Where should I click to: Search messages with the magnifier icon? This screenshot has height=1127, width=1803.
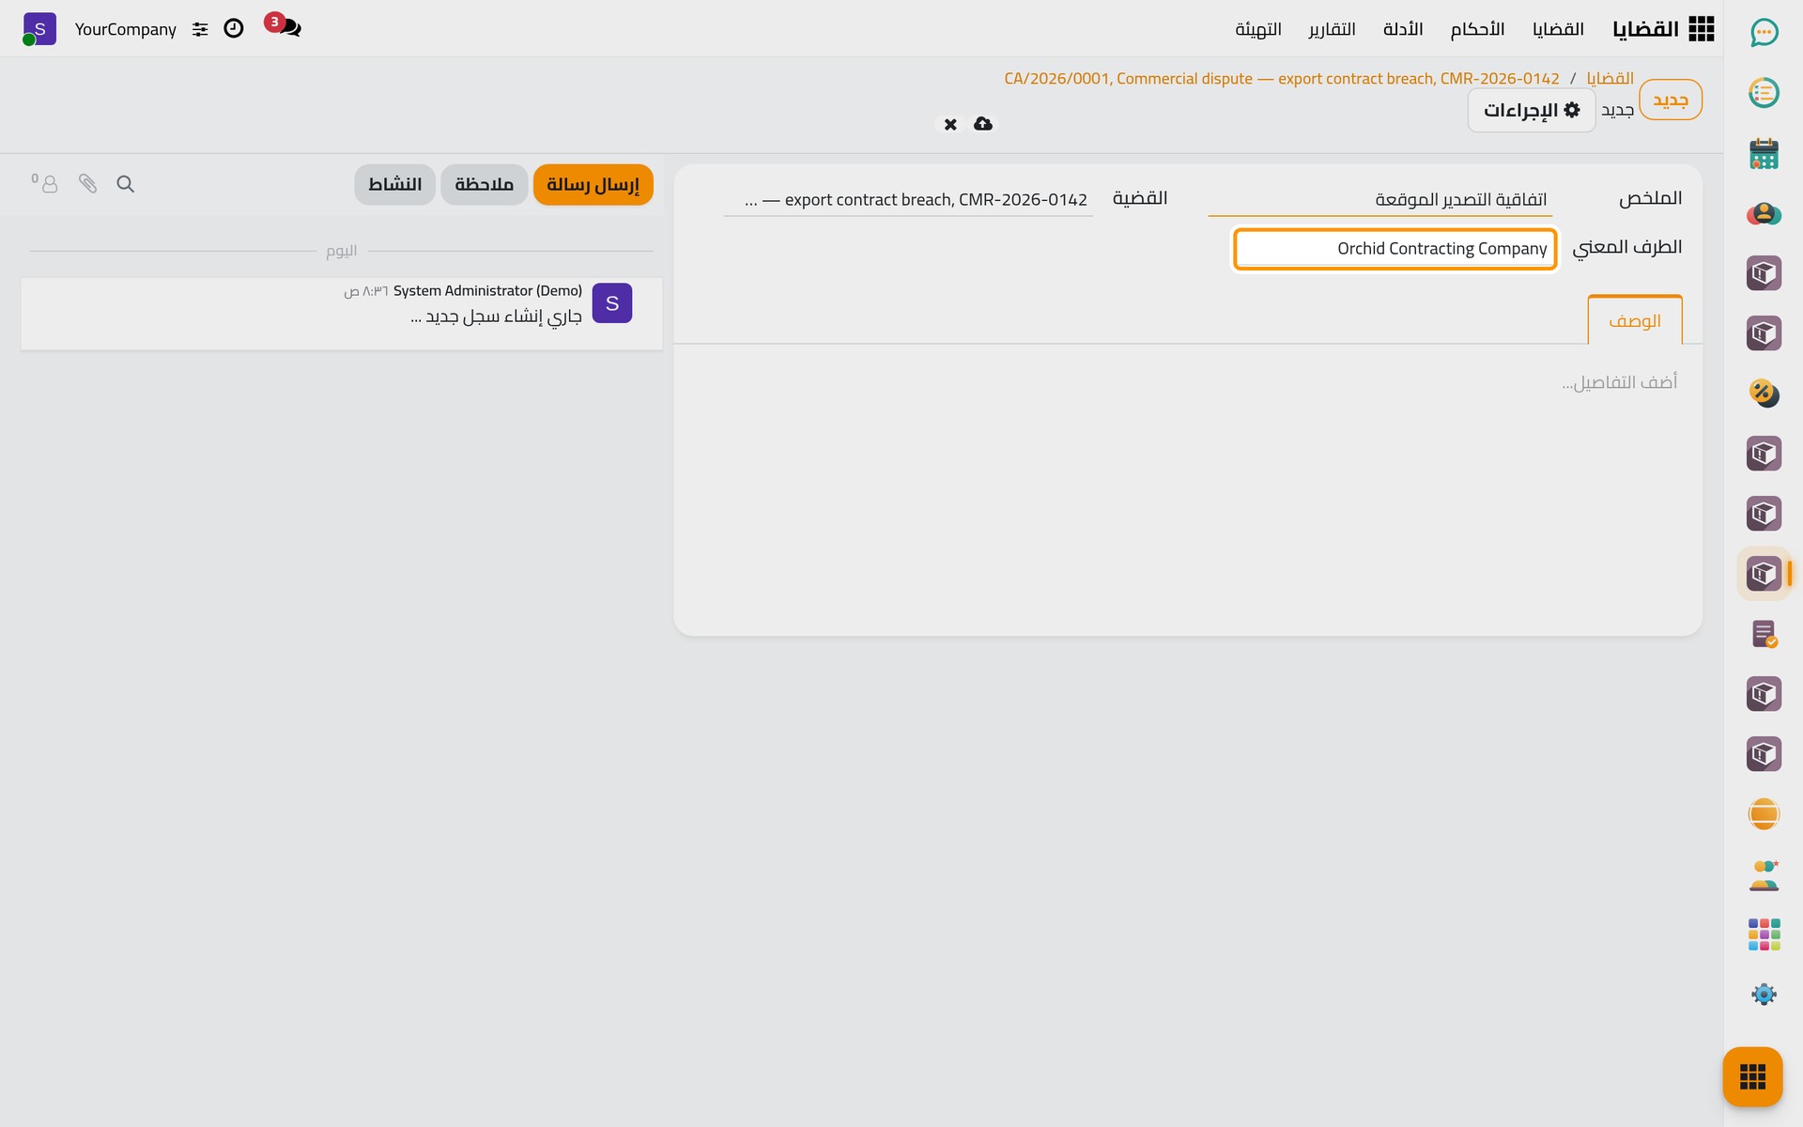(x=125, y=184)
